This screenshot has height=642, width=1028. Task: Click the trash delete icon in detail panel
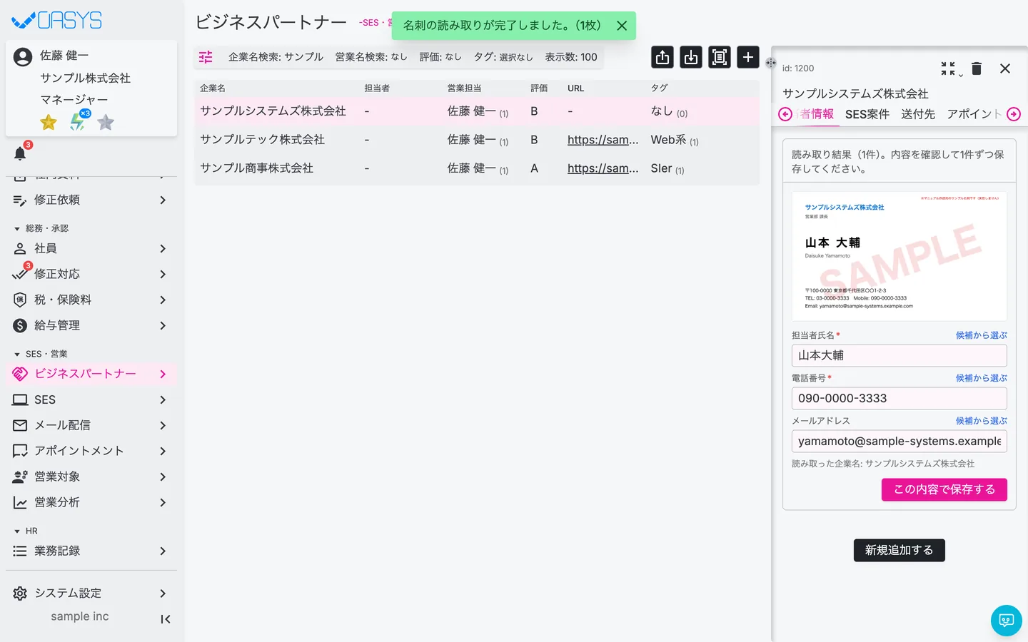tap(977, 68)
